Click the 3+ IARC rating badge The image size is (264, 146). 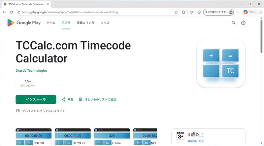point(181,135)
